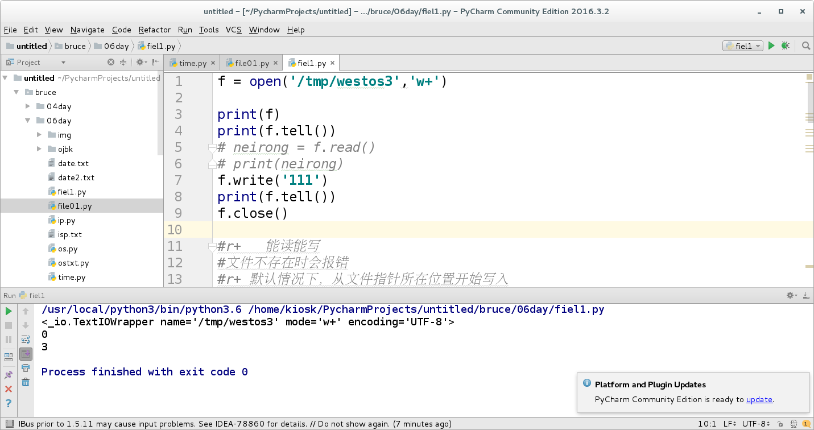Expand the ojbk folder
Viewport: 814px width, 430px height.
pyautogui.click(x=39, y=149)
